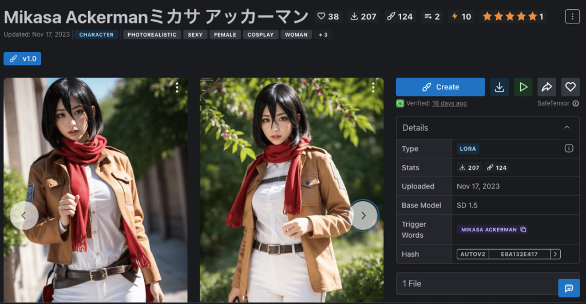Image resolution: width=586 pixels, height=304 pixels.
Task: Expand the +3 more tags badge
Action: [x=323, y=35]
